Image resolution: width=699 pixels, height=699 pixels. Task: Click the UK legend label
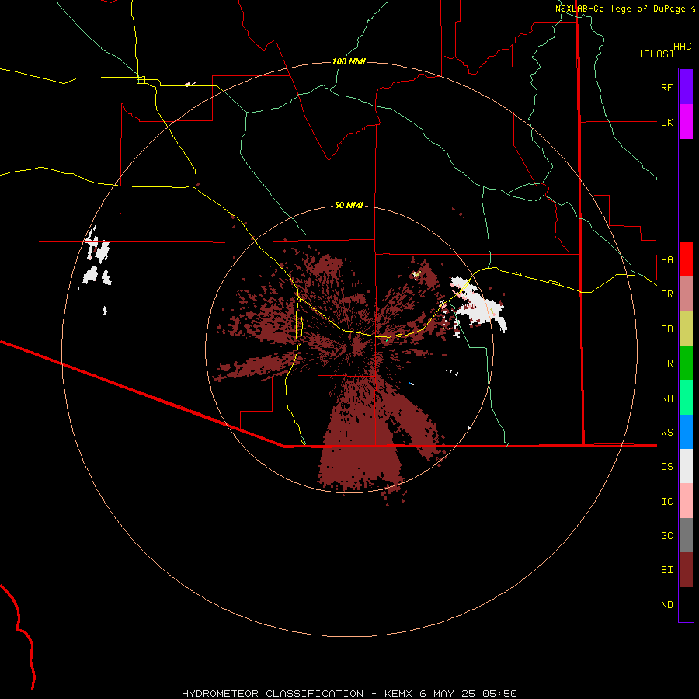point(666,122)
